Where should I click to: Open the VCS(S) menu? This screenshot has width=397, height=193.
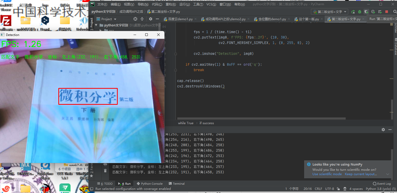pos(212,4)
